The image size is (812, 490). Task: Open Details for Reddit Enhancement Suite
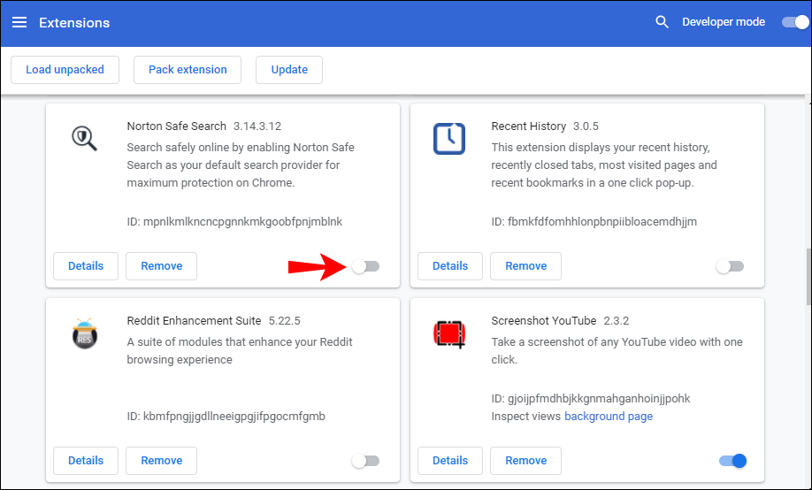coord(86,461)
